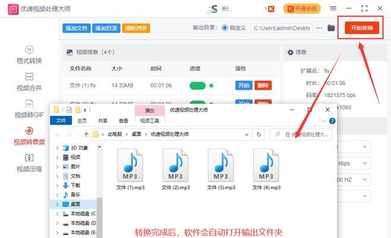The width and height of the screenshot is (391, 238).
Task: Click 开始 for 文件 (1).flv
Action: click(244, 86)
